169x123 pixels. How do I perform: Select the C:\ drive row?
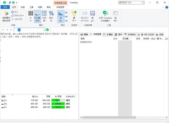[39, 100]
